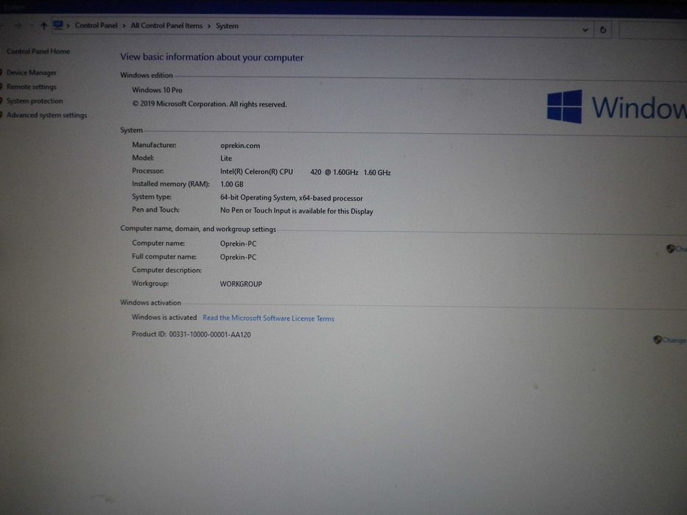Open the address bar history dropdown
The width and height of the screenshot is (687, 515).
point(585,29)
